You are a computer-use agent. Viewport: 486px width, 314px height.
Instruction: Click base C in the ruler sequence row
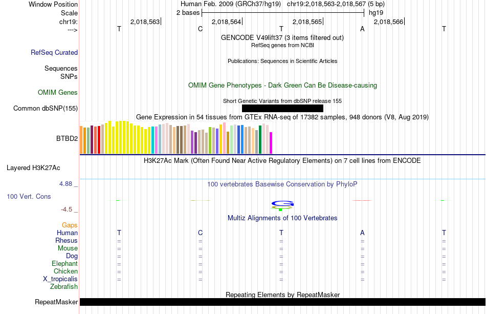[200, 29]
